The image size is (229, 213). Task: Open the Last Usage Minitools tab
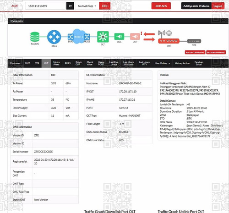pyautogui.click(x=129, y=63)
